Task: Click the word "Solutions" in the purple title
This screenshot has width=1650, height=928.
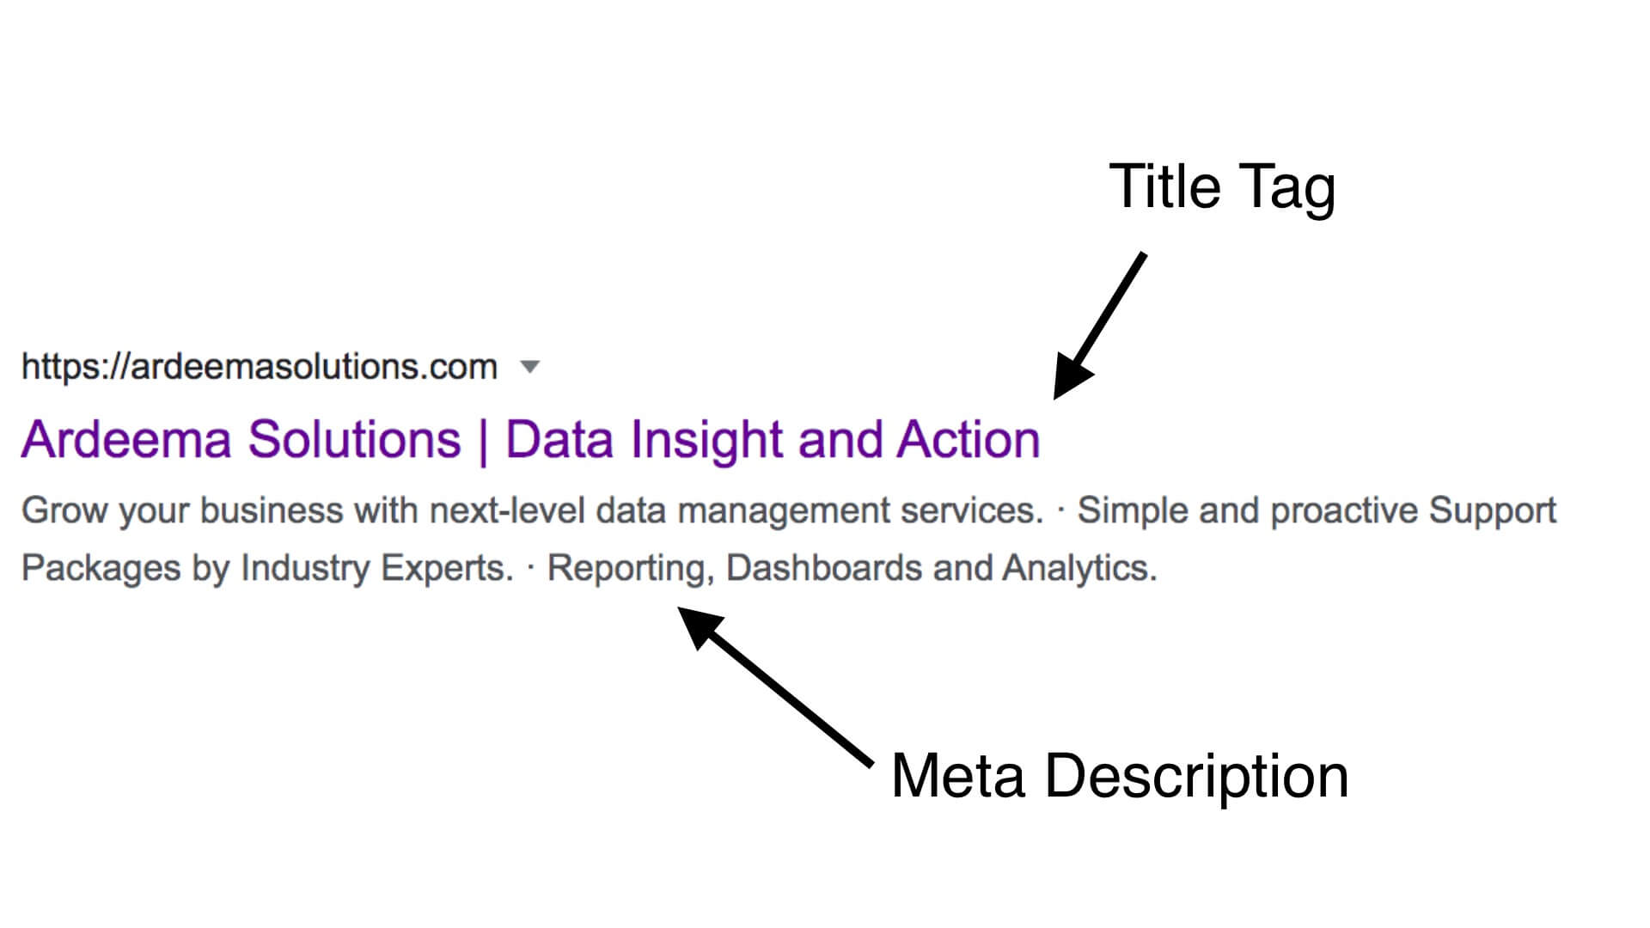Action: pyautogui.click(x=354, y=440)
